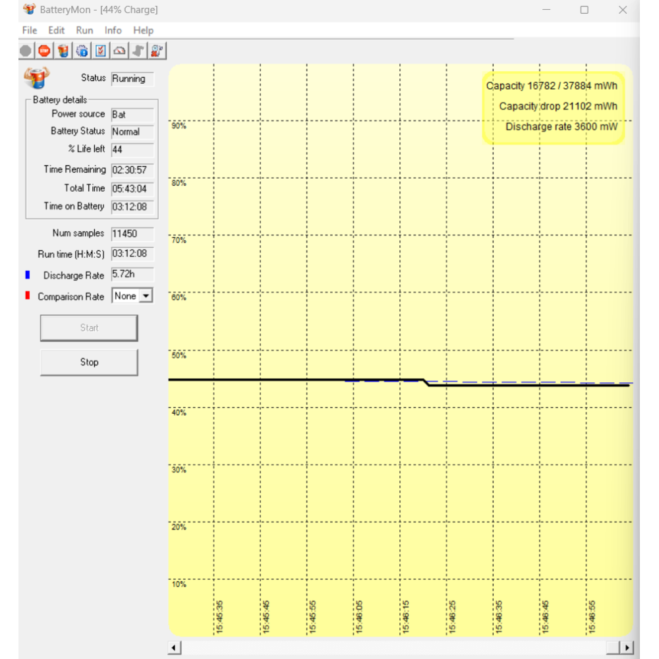Click the red stop sign toolbar icon

point(44,50)
